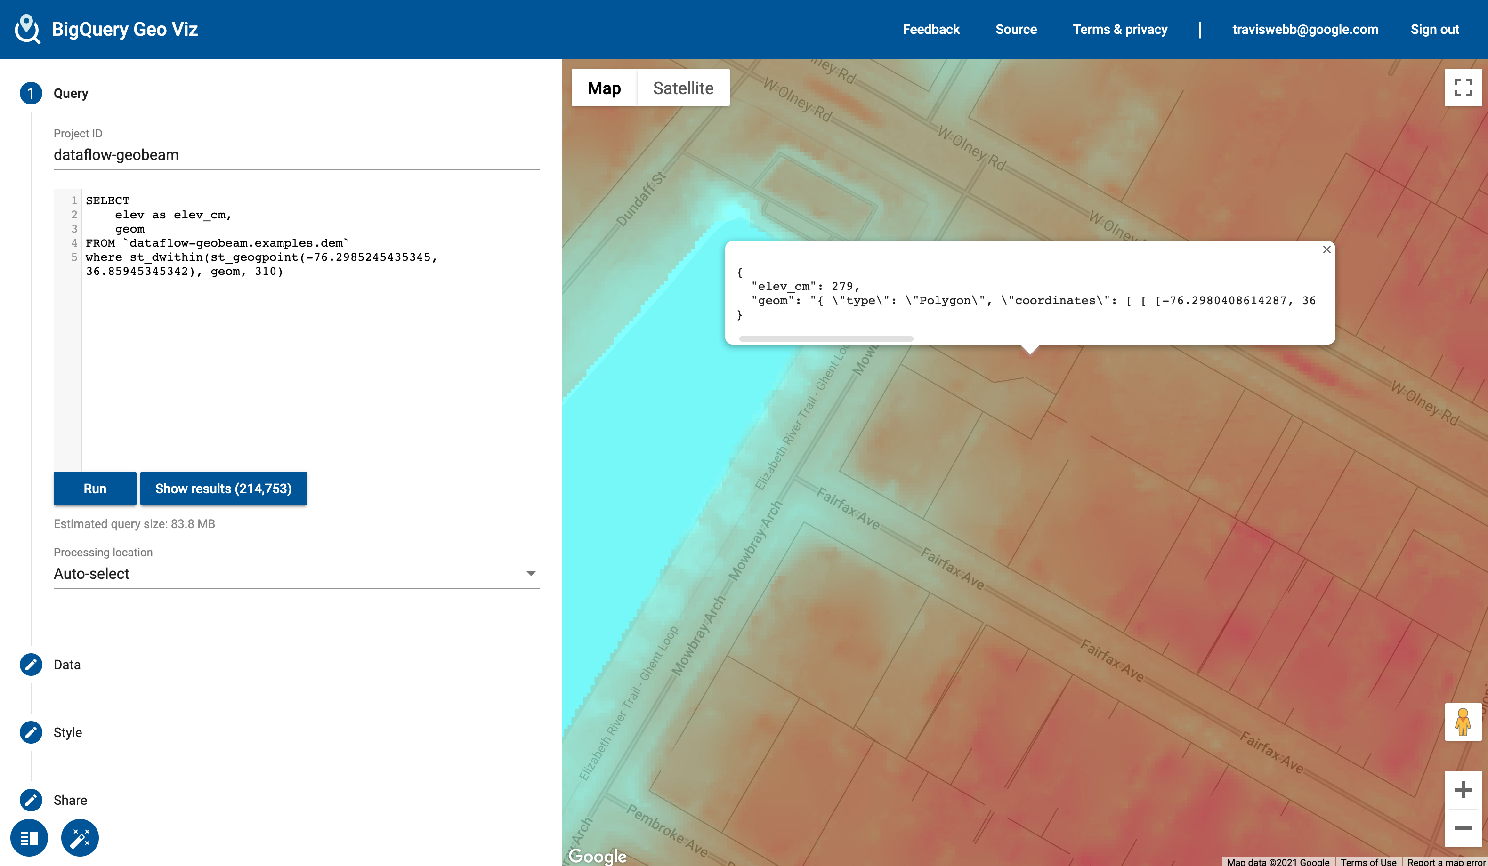Click the Project ID input field
1488x866 pixels.
pyautogui.click(x=296, y=155)
